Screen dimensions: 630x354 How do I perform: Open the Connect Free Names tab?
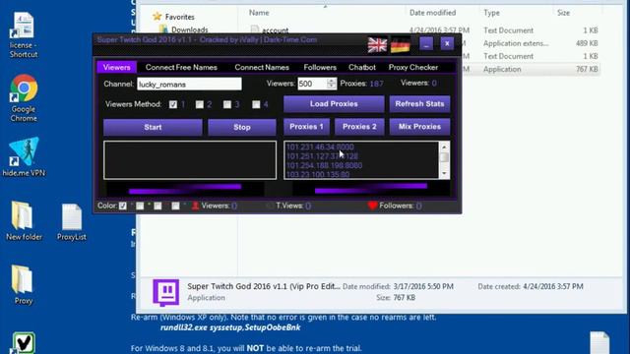coord(181,67)
